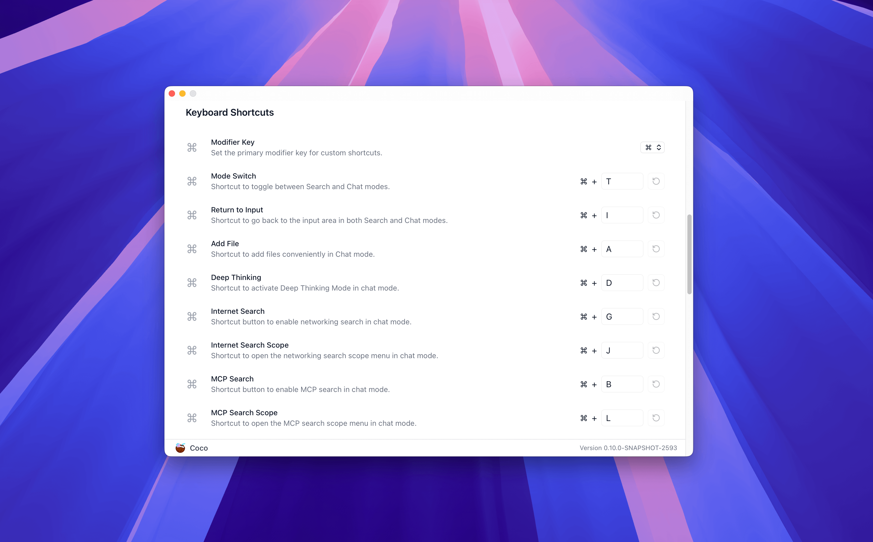Viewport: 873px width, 542px height.
Task: Click the Coco coconut logo icon
Action: [x=180, y=448]
